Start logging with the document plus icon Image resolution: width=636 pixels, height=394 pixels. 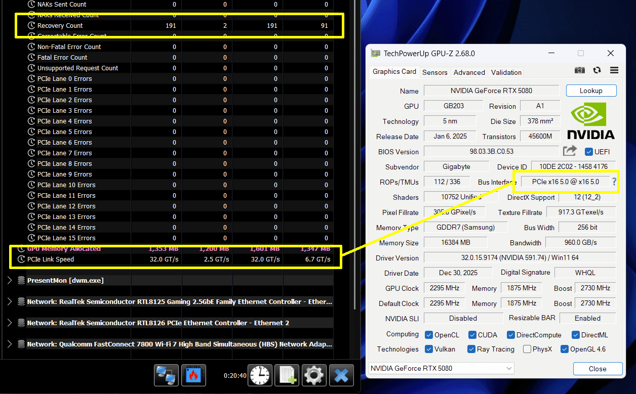[x=287, y=375]
